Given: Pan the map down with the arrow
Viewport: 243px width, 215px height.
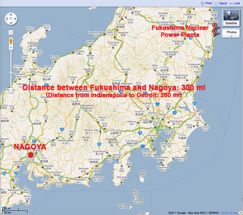Looking at the screenshot, I should (x=11, y=23).
